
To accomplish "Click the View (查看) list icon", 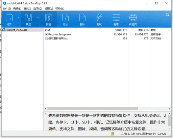I will pos(116,18).
